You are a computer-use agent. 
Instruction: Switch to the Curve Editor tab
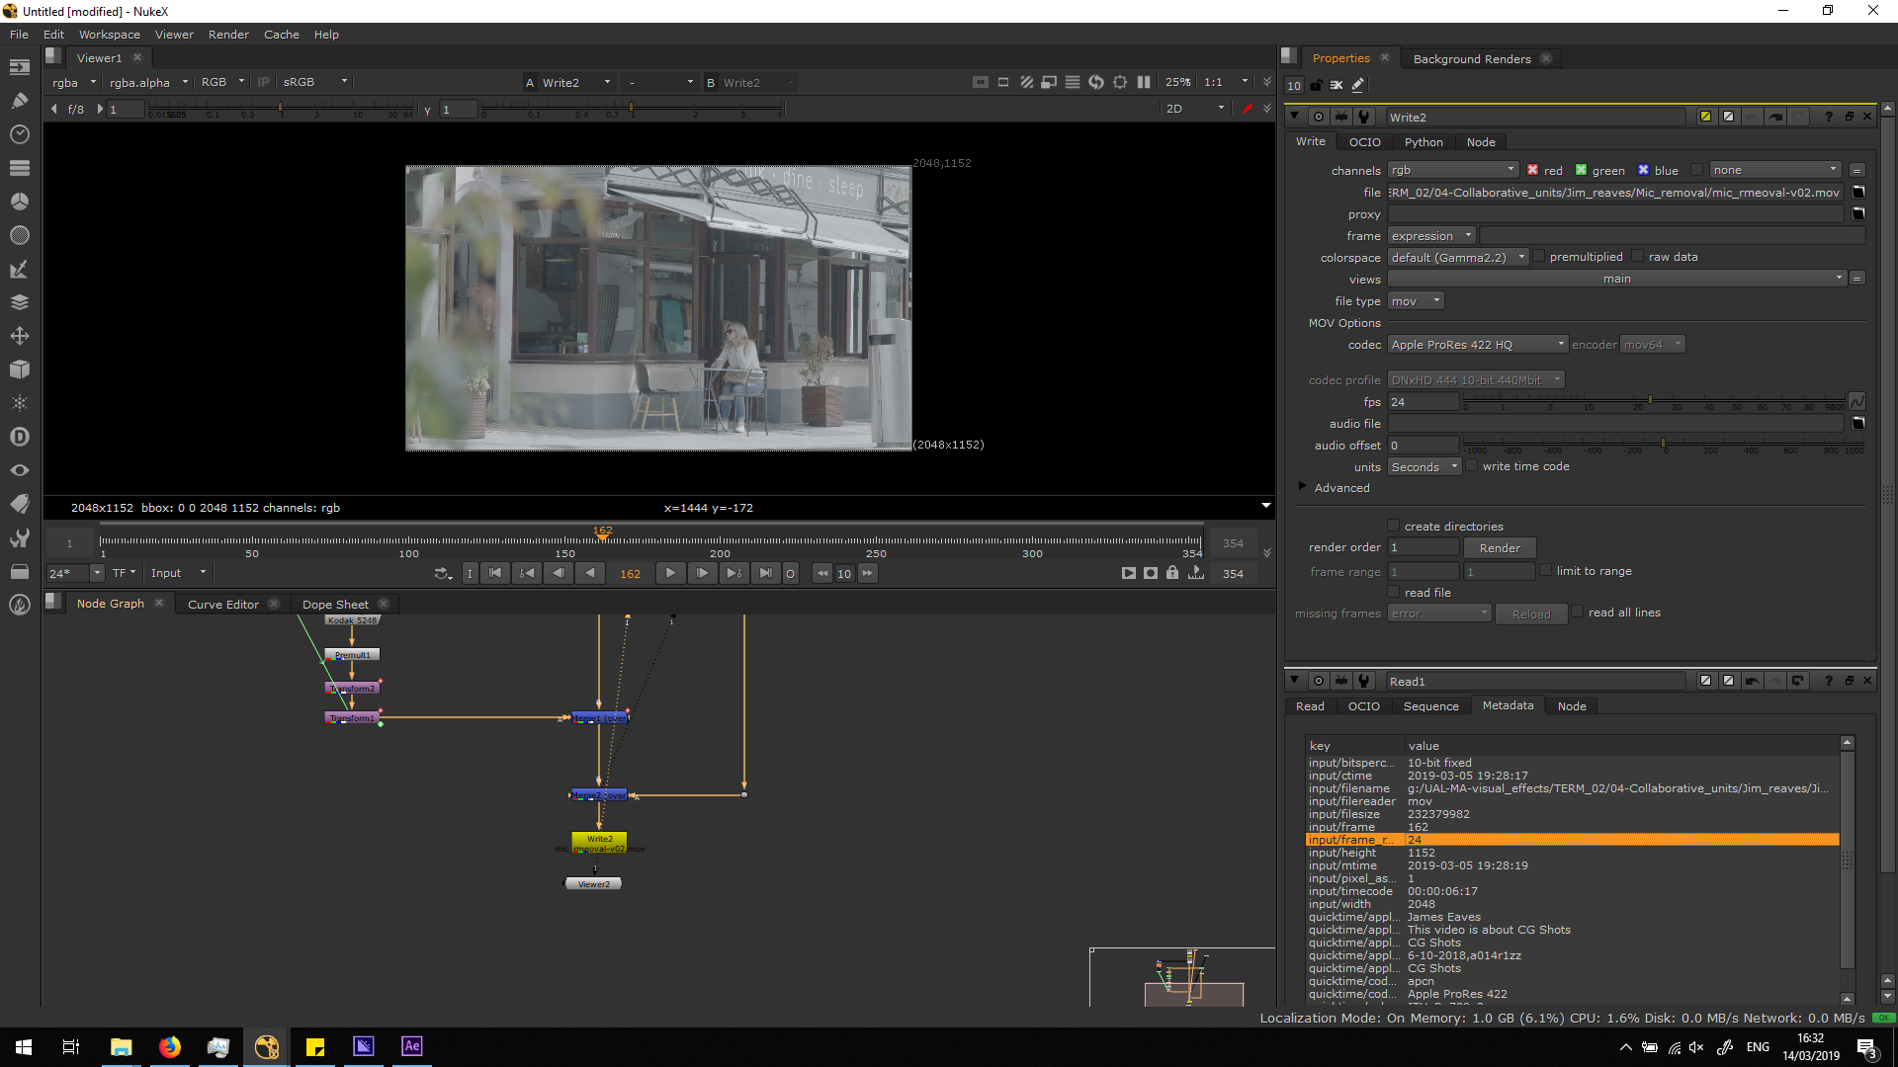(x=223, y=605)
